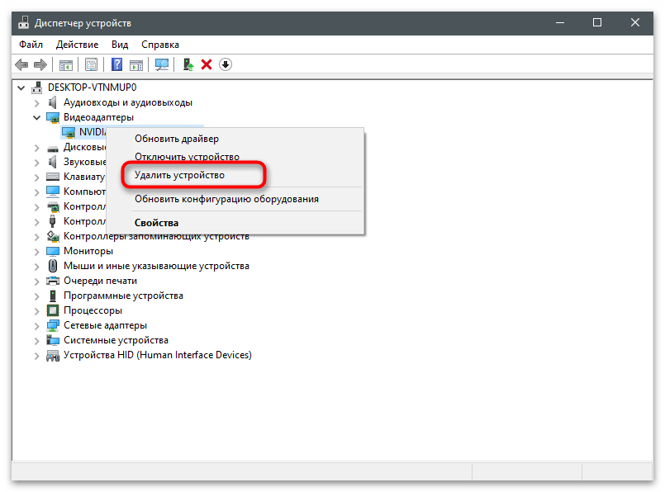This screenshot has width=665, height=492.
Task: Click scan for hardware changes monitor icon
Action: [x=162, y=64]
